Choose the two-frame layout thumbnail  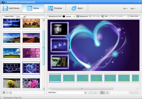pos(69,78)
